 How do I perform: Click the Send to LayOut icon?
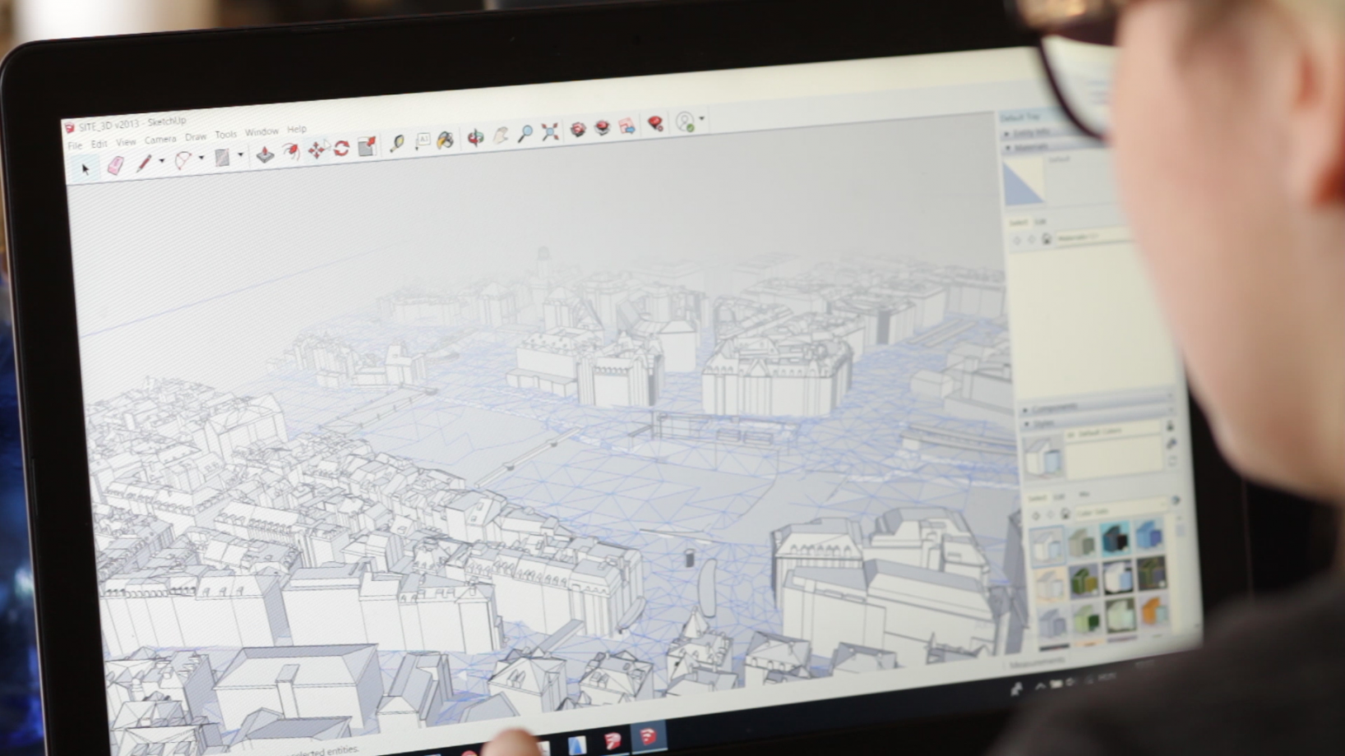point(627,126)
